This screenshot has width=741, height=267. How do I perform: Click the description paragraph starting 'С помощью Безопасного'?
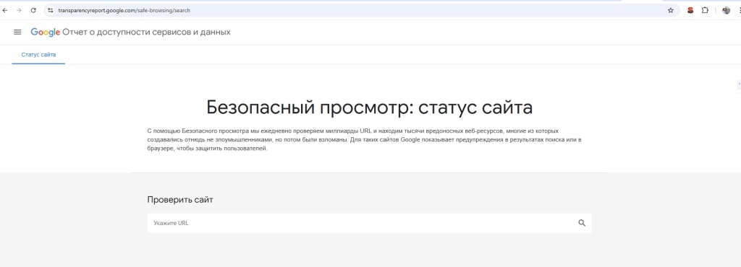point(365,140)
